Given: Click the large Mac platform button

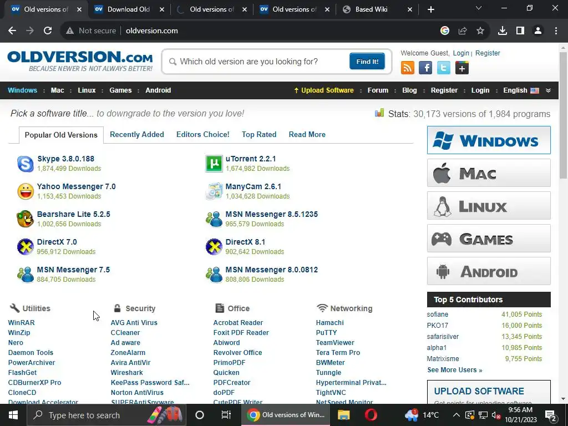Looking at the screenshot, I should (489, 173).
